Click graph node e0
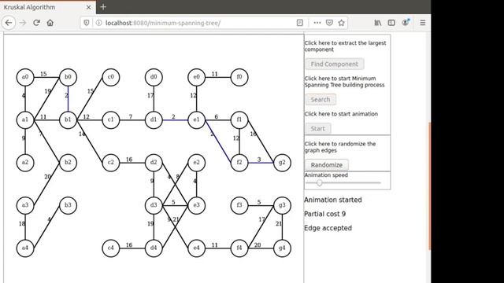This screenshot has width=504, height=283. pos(196,77)
